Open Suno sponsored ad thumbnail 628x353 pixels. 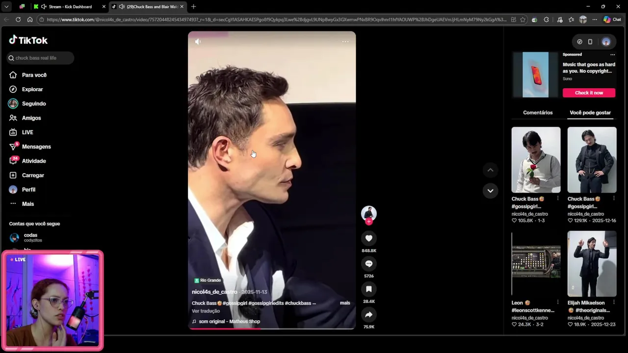(x=535, y=75)
